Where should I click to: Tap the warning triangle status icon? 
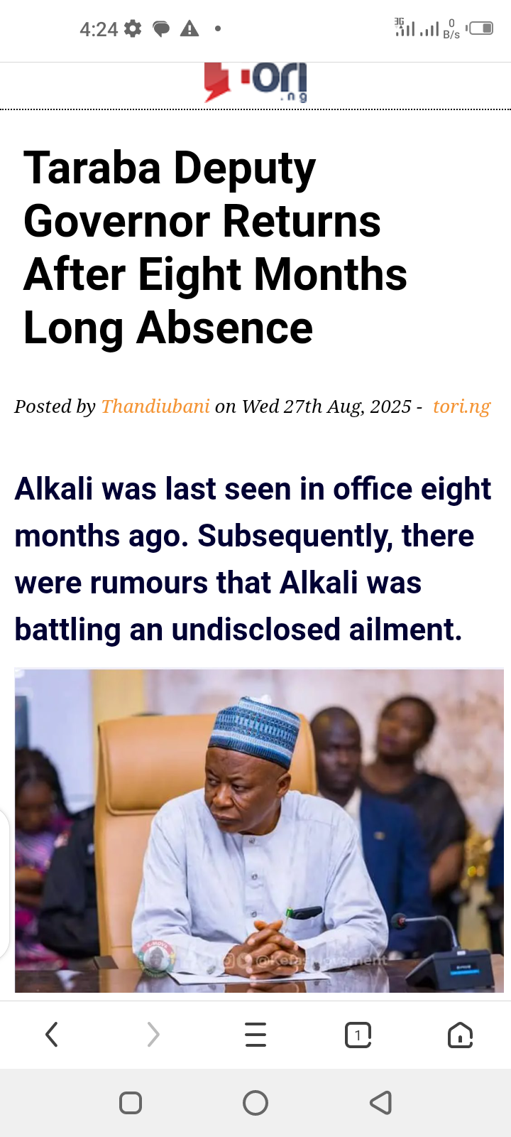(189, 28)
